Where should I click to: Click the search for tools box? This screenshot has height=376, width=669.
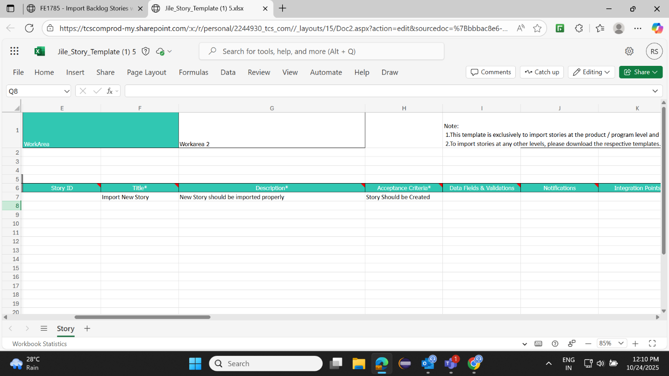(321, 51)
